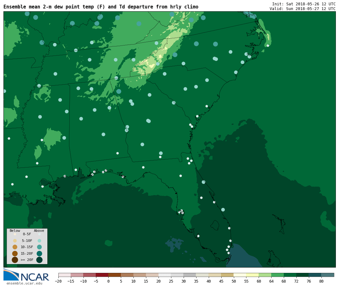Select the Above >= 20F darkest circle
Image resolution: width=339 pixels, height=287 pixels.
click(x=39, y=260)
